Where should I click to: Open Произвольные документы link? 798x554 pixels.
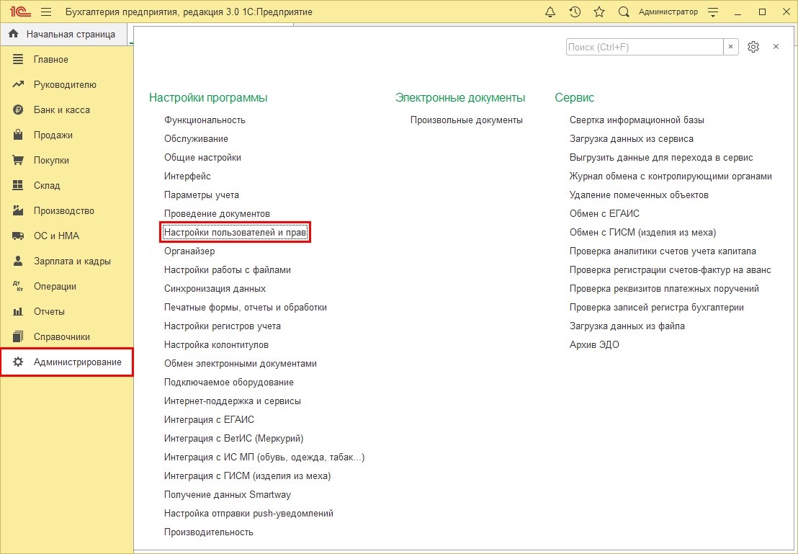point(467,120)
